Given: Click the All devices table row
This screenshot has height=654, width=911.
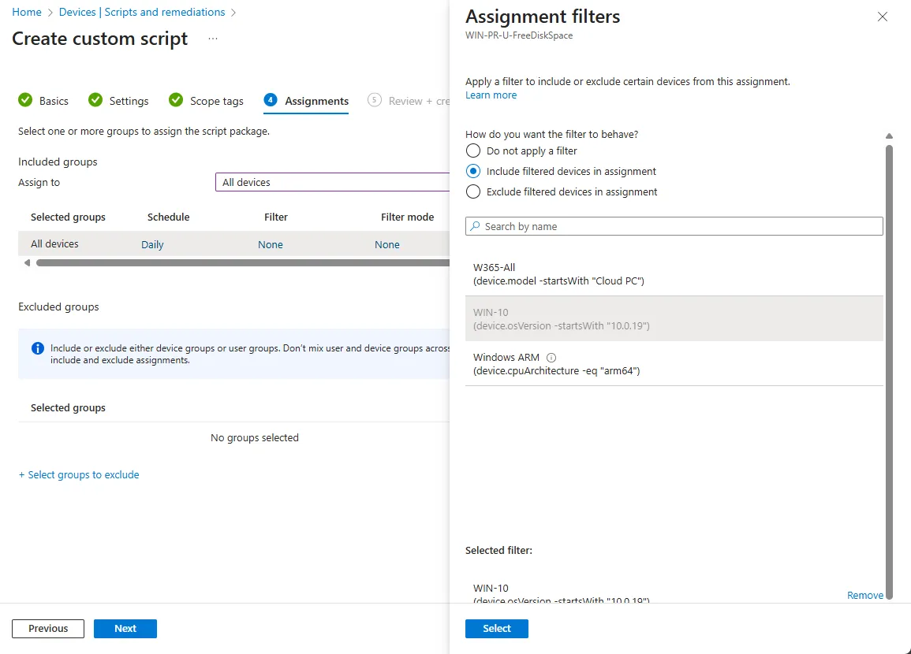Looking at the screenshot, I should pyautogui.click(x=233, y=244).
